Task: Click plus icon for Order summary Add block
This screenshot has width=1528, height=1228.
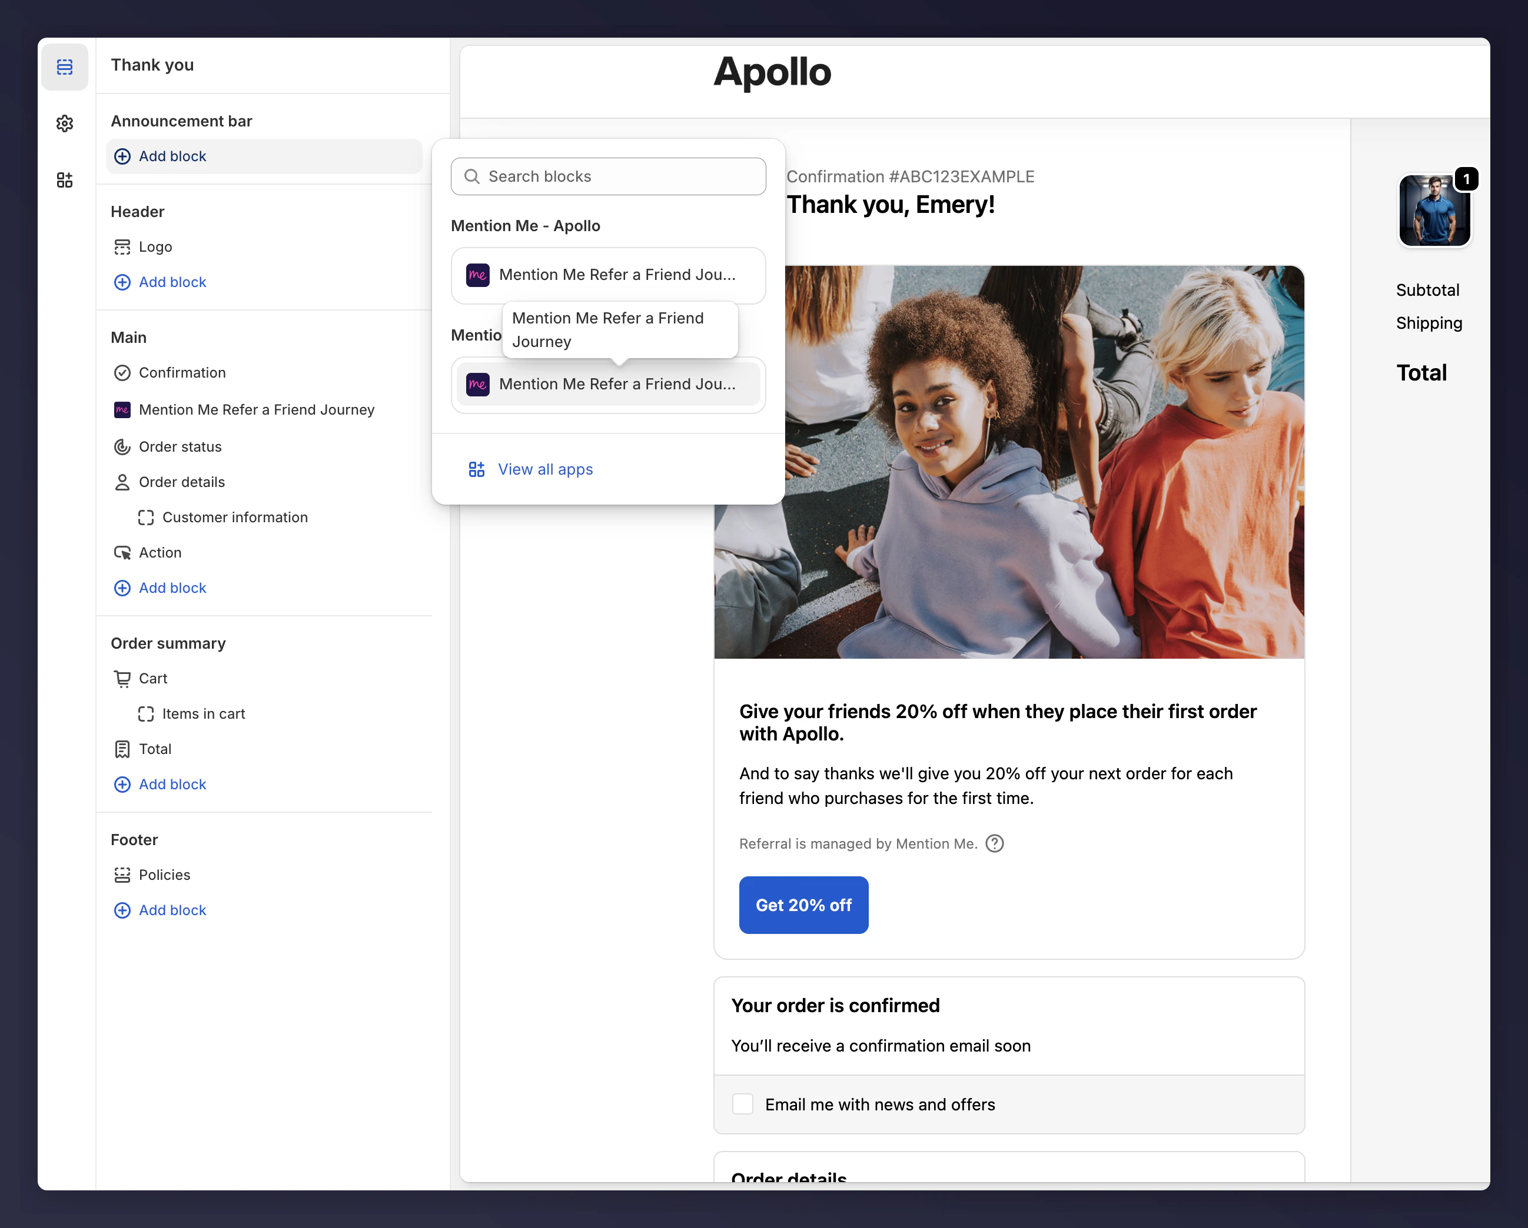Action: tap(122, 785)
